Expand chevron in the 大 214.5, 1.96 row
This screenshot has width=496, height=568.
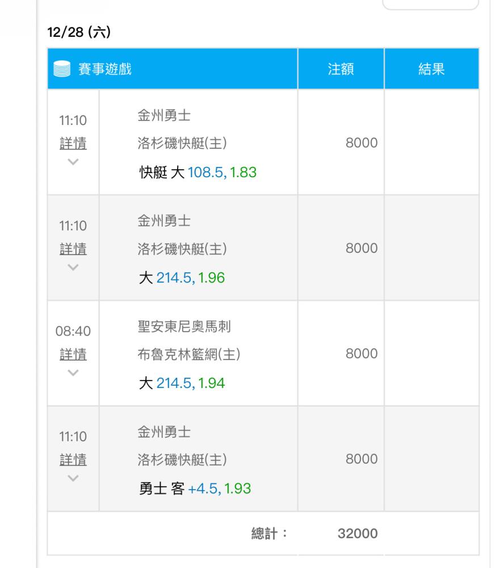73,266
